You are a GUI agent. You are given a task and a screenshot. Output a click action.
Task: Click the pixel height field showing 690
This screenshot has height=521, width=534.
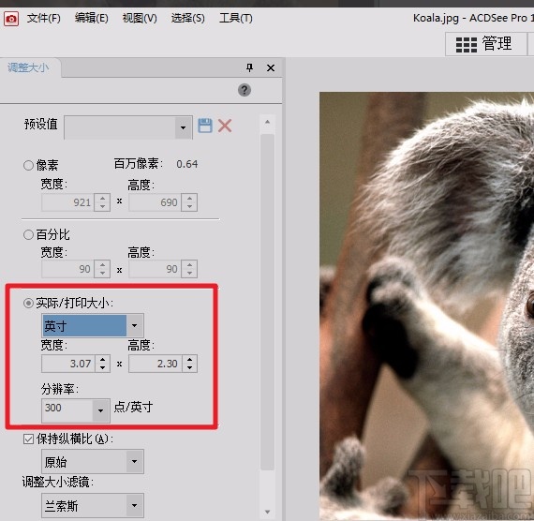(x=155, y=202)
